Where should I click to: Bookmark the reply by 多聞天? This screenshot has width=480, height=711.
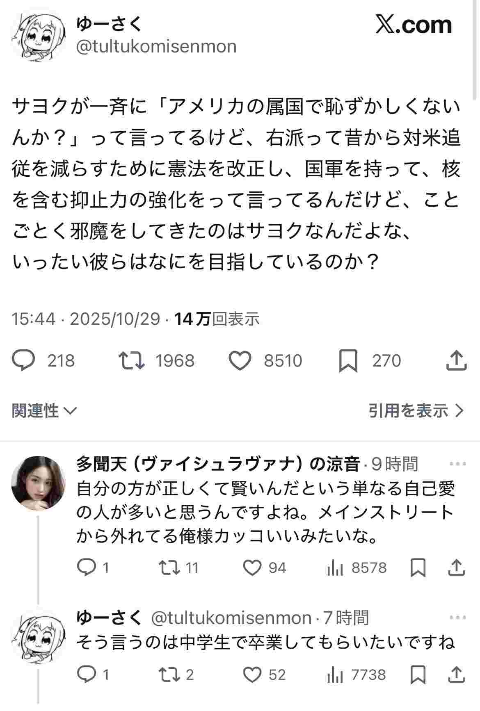tap(418, 568)
